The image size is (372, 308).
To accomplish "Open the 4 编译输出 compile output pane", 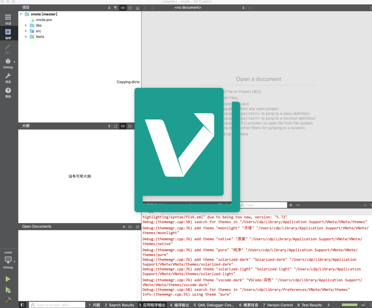I will coord(179,305).
